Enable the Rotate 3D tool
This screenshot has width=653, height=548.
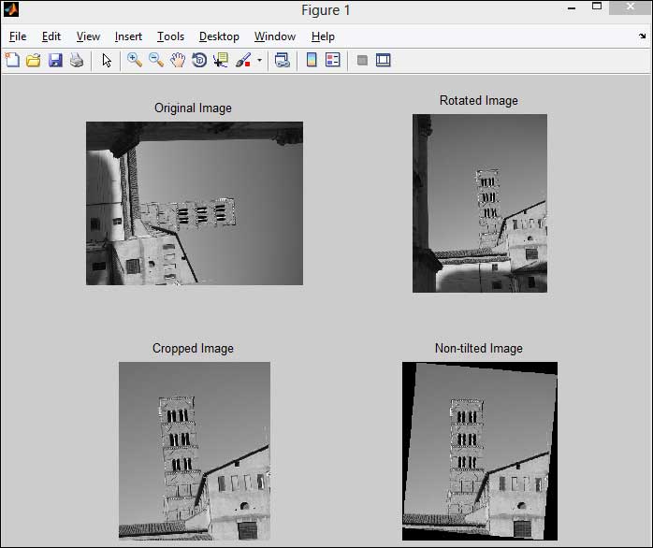coord(199,60)
